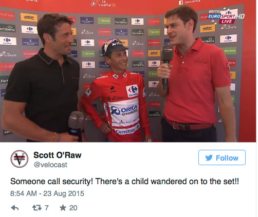View the retweet count of 7
The image size is (258, 217).
(x=47, y=208)
